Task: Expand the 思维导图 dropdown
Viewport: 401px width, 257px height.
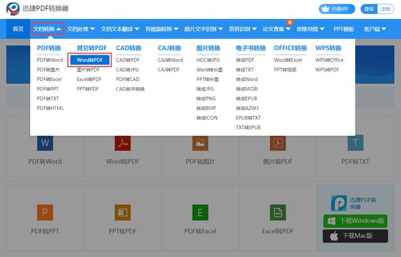Action: point(310,29)
